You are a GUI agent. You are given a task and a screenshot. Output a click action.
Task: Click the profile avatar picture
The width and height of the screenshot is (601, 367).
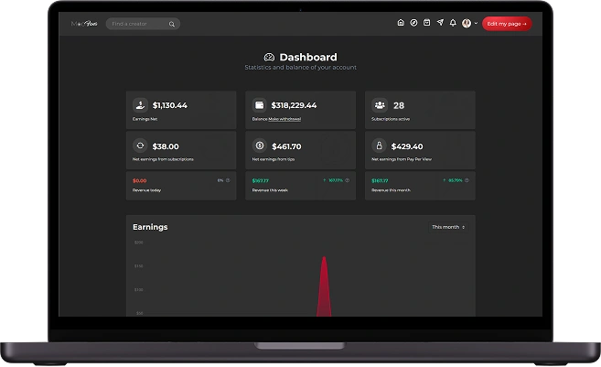tap(467, 24)
